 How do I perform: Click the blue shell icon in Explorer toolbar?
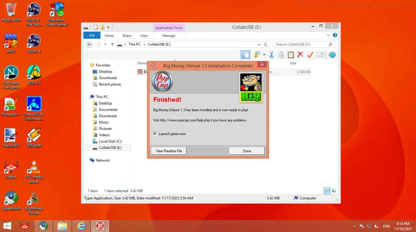(x=332, y=55)
